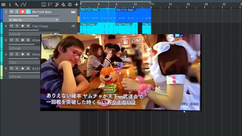Show automation curve icon in toolbar
Viewport: 242px width, 136px height.
tap(23, 5)
